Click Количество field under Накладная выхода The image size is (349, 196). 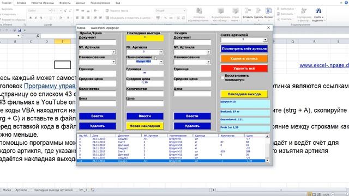coord(145,94)
